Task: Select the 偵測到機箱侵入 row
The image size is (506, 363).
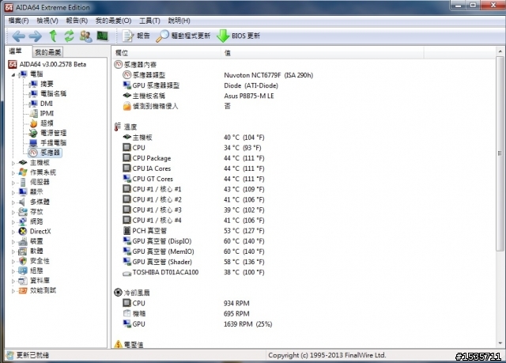Action: [177, 106]
